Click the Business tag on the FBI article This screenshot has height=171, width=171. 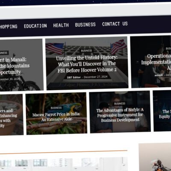click(86, 50)
